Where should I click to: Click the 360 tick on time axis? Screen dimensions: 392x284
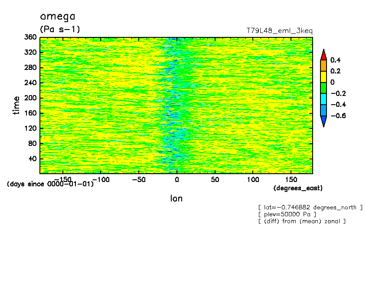tap(30, 37)
